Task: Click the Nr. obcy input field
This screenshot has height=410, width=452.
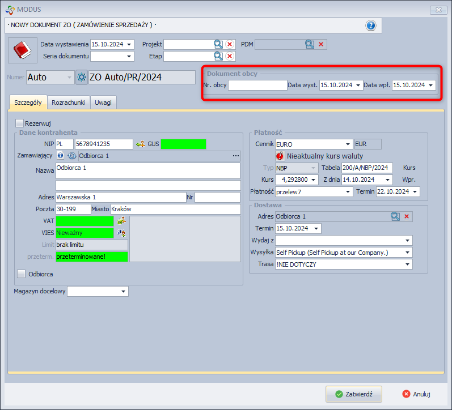Action: (x=257, y=85)
